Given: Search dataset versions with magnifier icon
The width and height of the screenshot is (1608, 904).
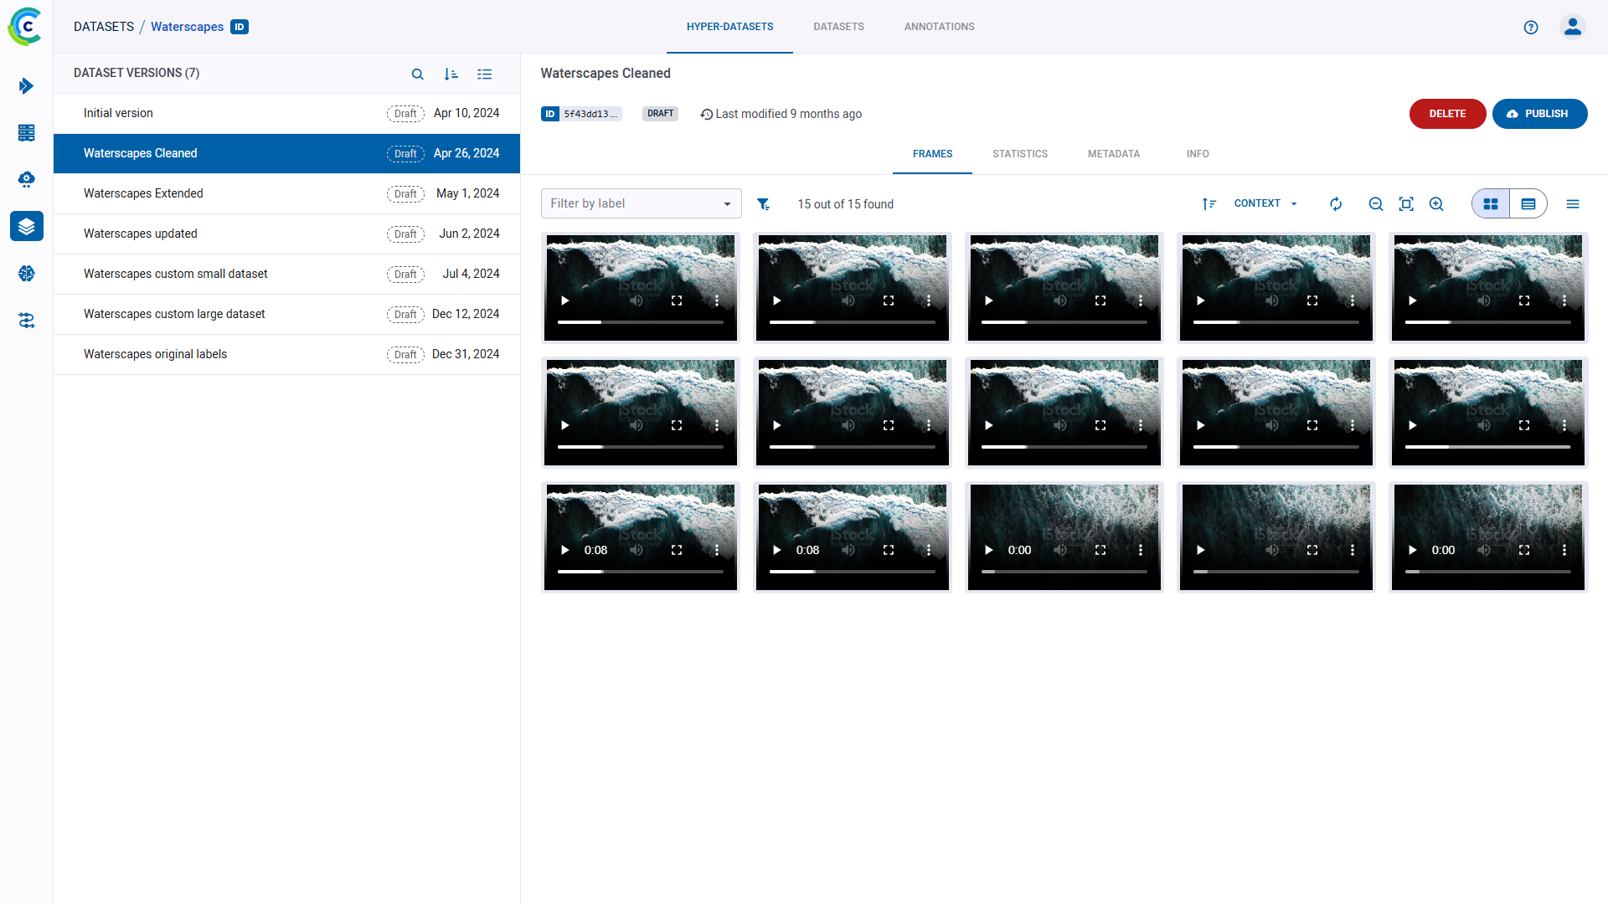Looking at the screenshot, I should (x=417, y=74).
